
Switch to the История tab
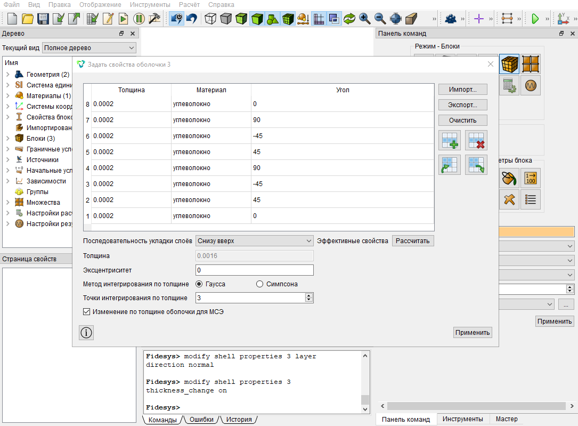239,420
